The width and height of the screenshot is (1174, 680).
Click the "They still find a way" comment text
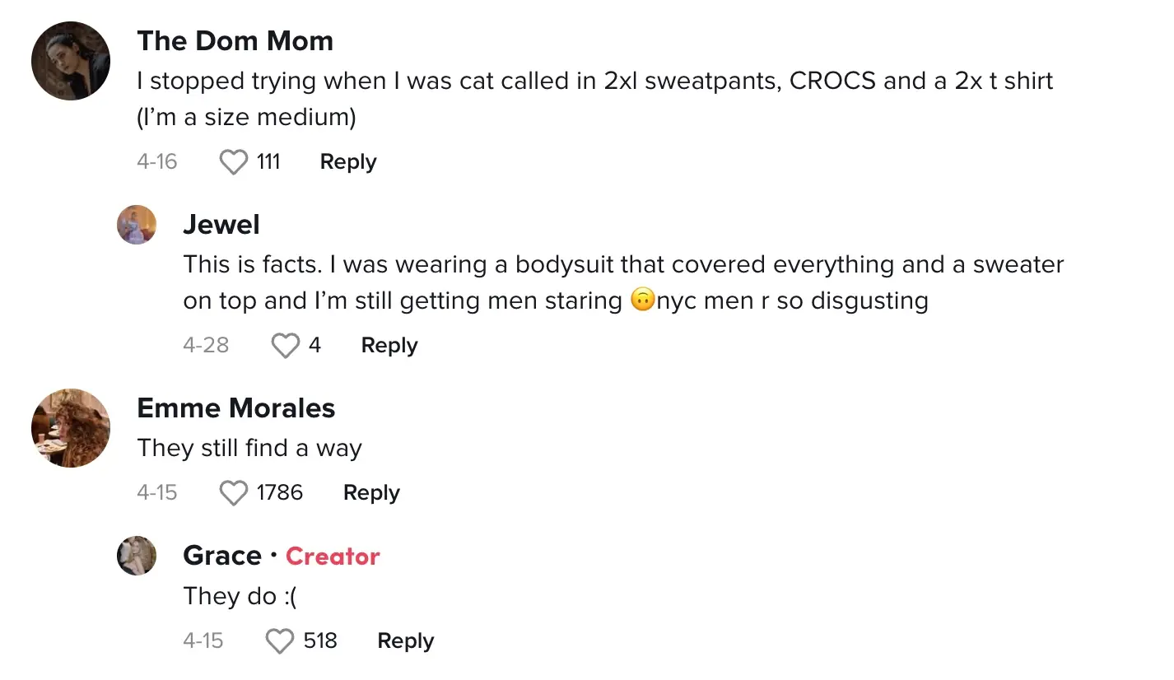[x=249, y=449]
